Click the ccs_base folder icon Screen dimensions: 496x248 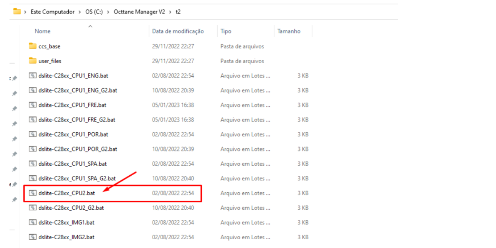click(x=33, y=47)
